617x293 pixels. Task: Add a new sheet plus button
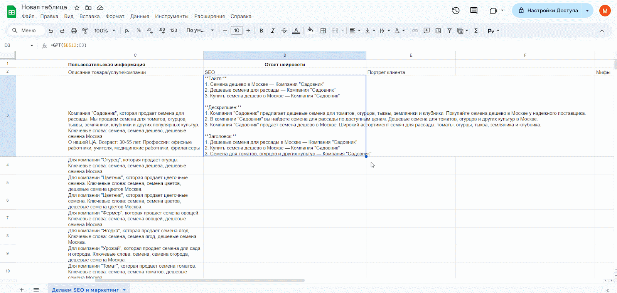point(22,290)
